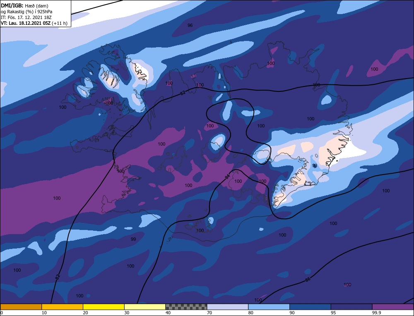
Task: Pick the bright yellow 20–30 legend swatch
Action: [x=103, y=306]
